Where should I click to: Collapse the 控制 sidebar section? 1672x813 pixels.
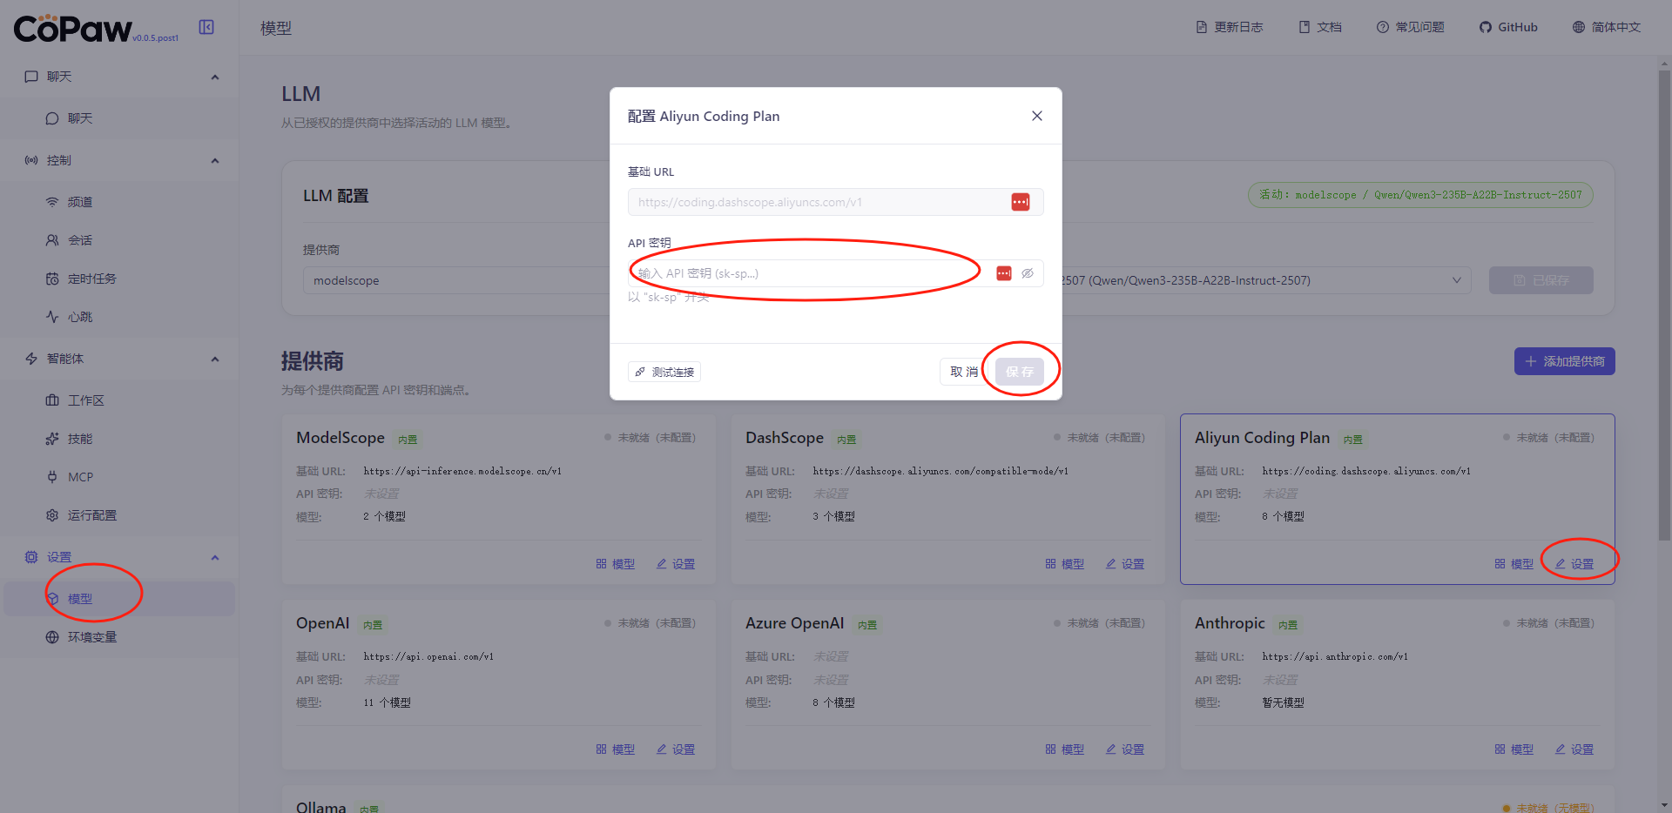(x=215, y=160)
